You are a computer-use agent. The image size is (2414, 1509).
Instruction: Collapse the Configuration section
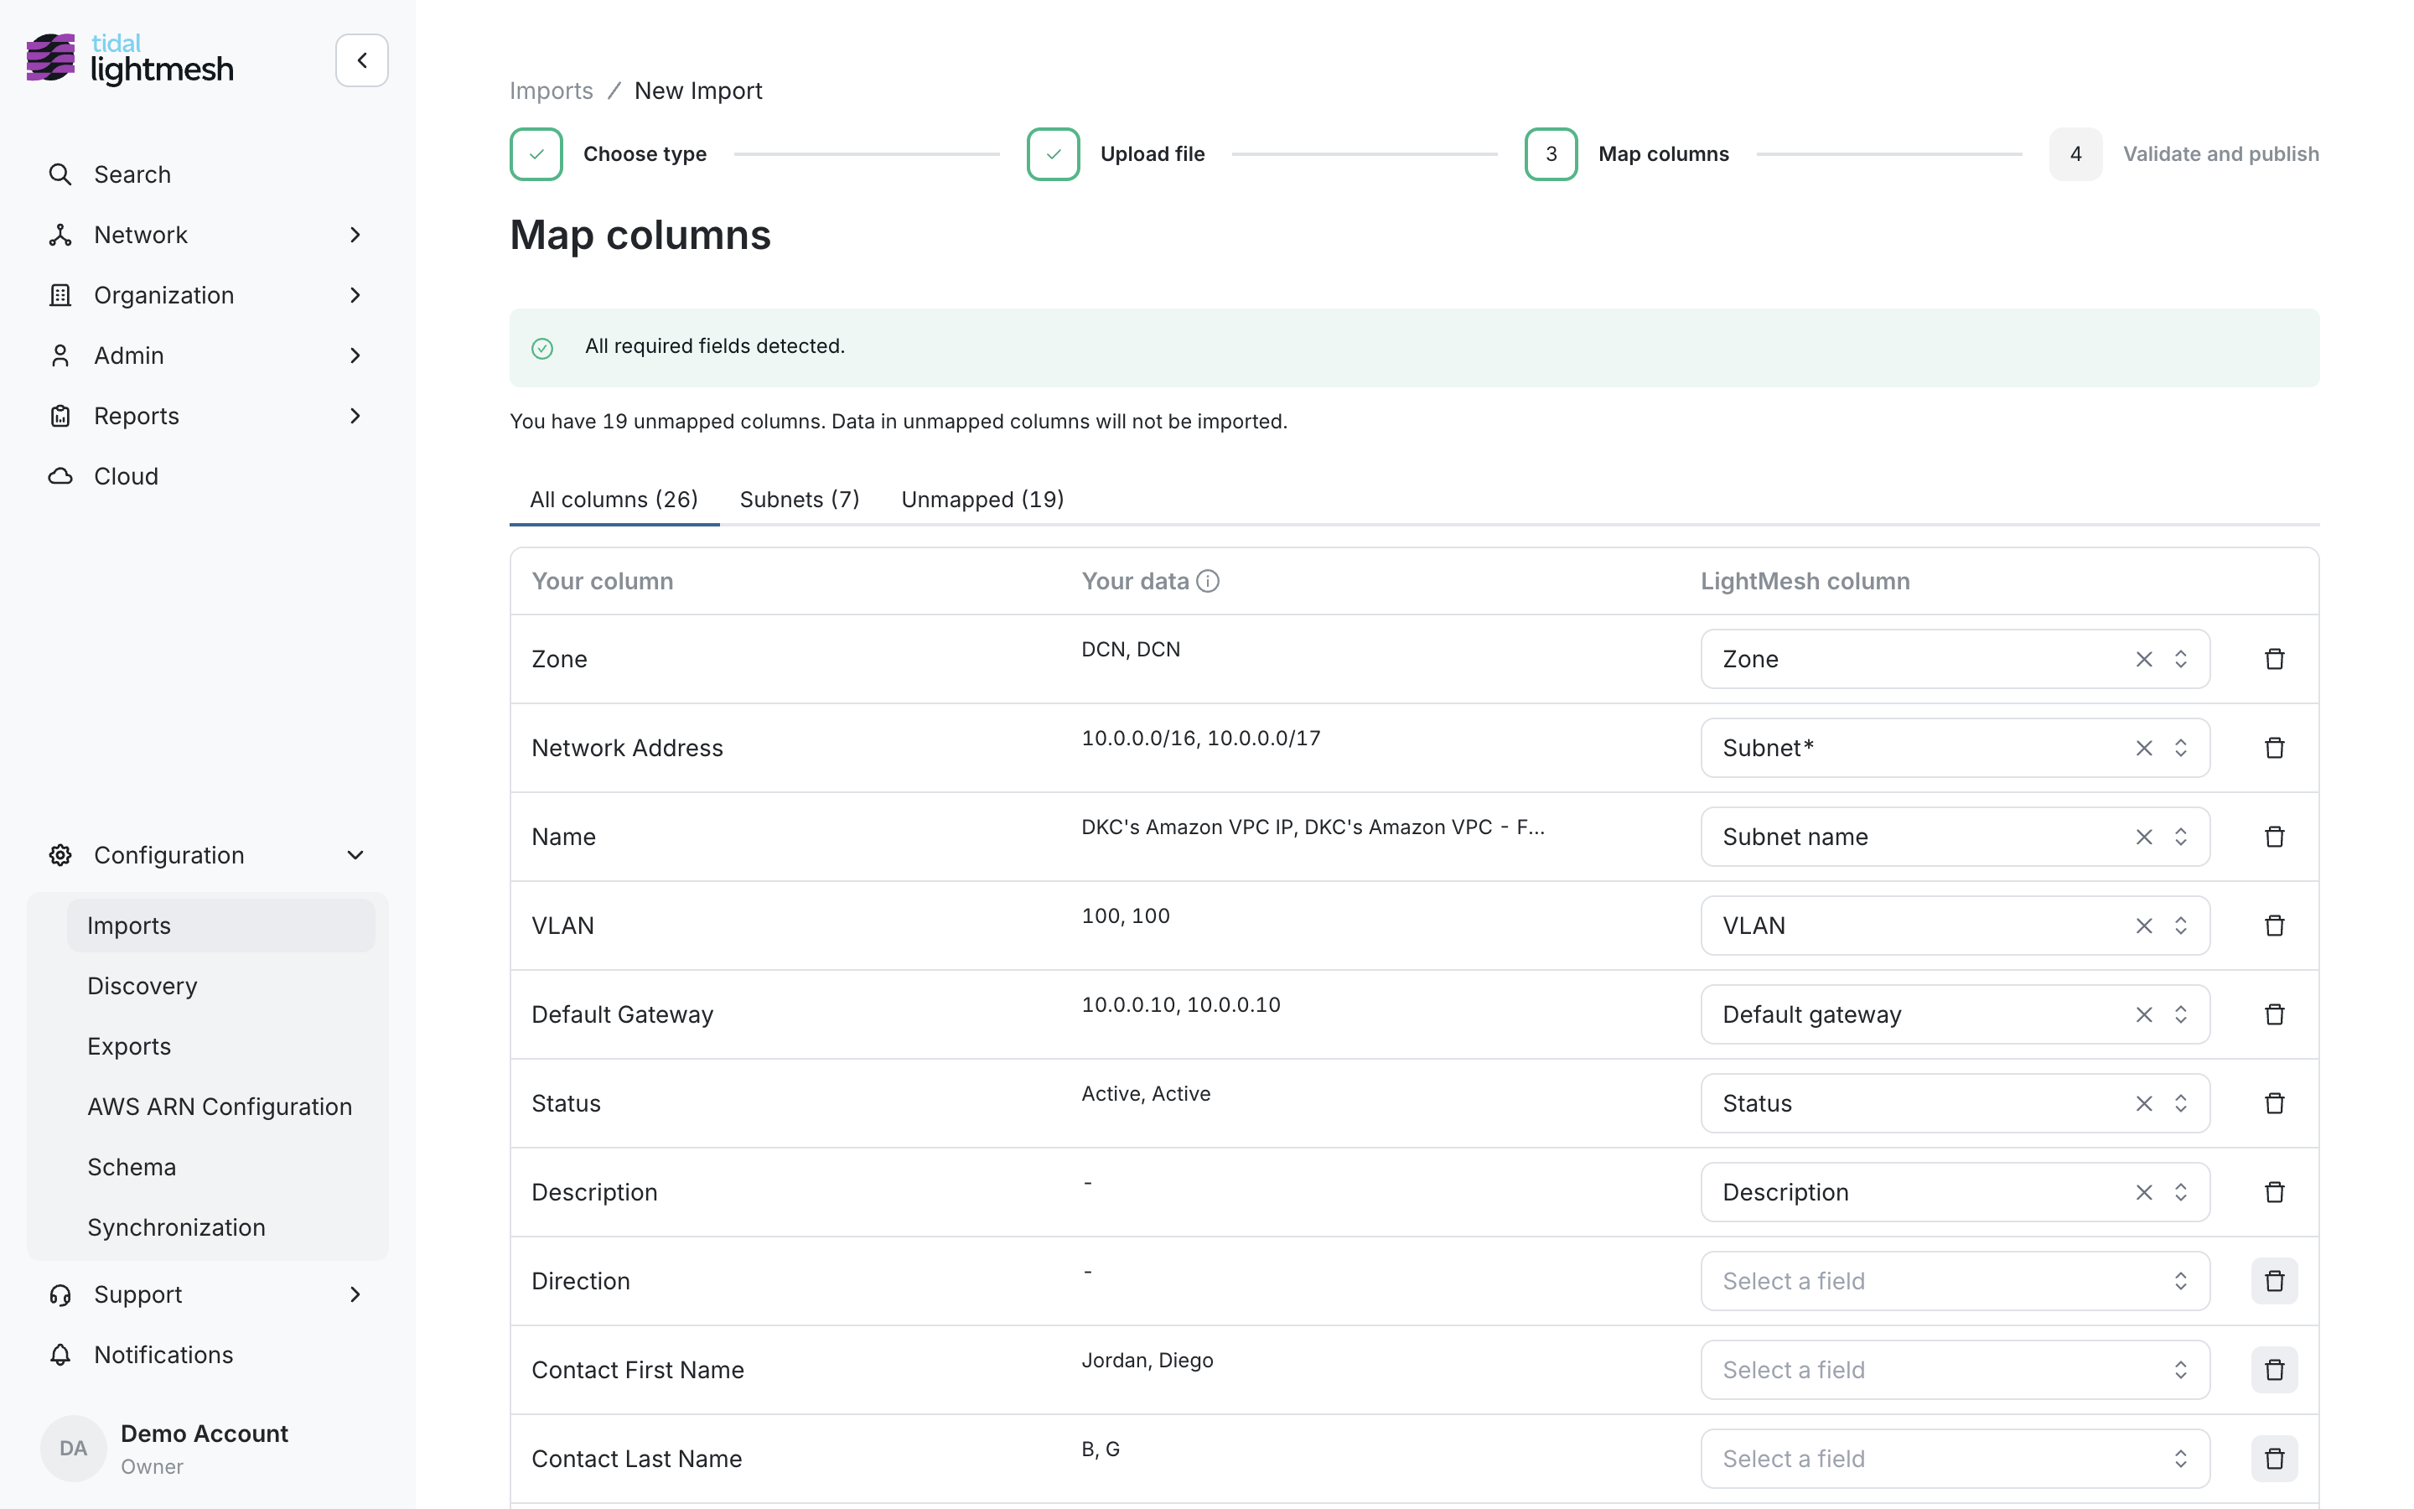click(206, 855)
